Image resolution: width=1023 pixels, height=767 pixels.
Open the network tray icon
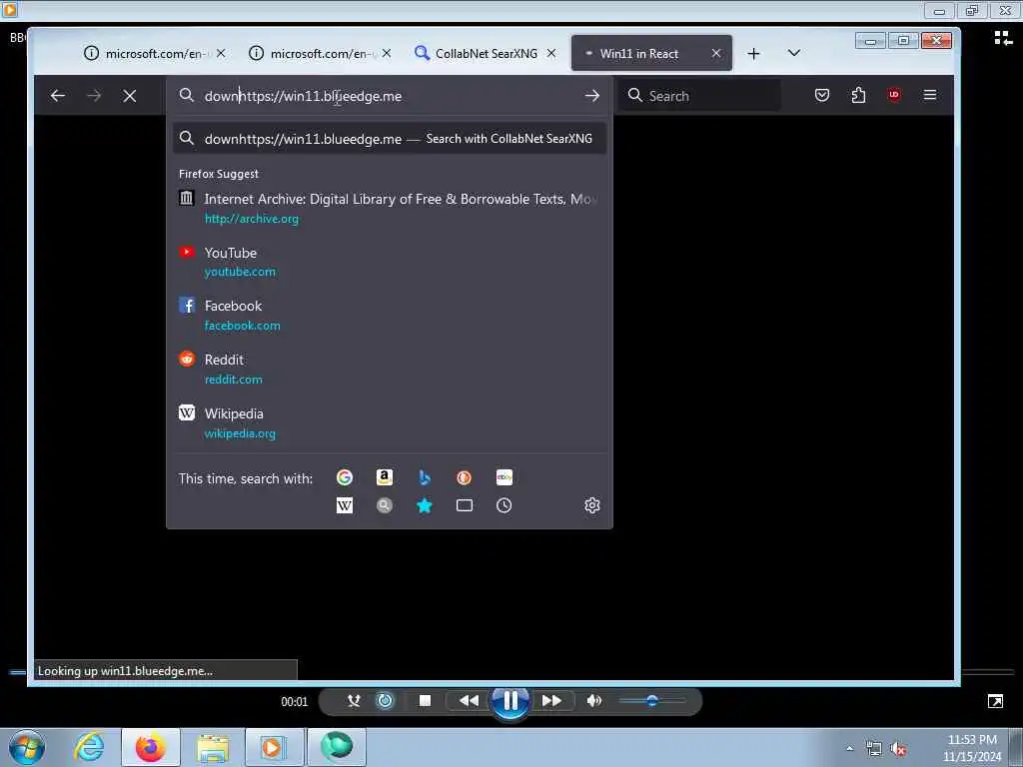point(874,749)
